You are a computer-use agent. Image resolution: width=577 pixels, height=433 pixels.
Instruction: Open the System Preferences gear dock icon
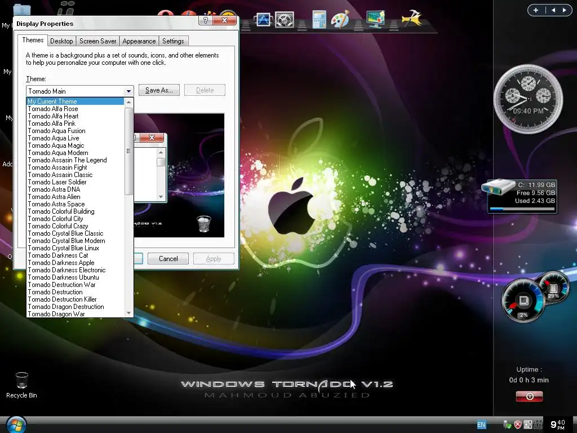[285, 20]
